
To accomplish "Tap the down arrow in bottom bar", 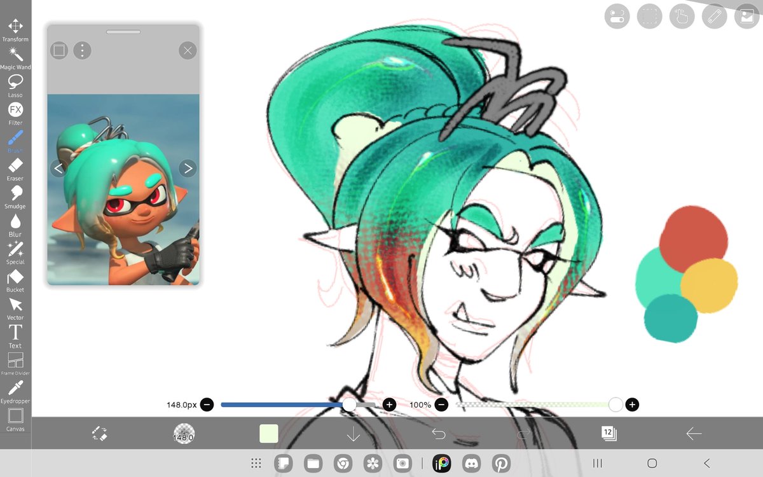I will [x=354, y=434].
